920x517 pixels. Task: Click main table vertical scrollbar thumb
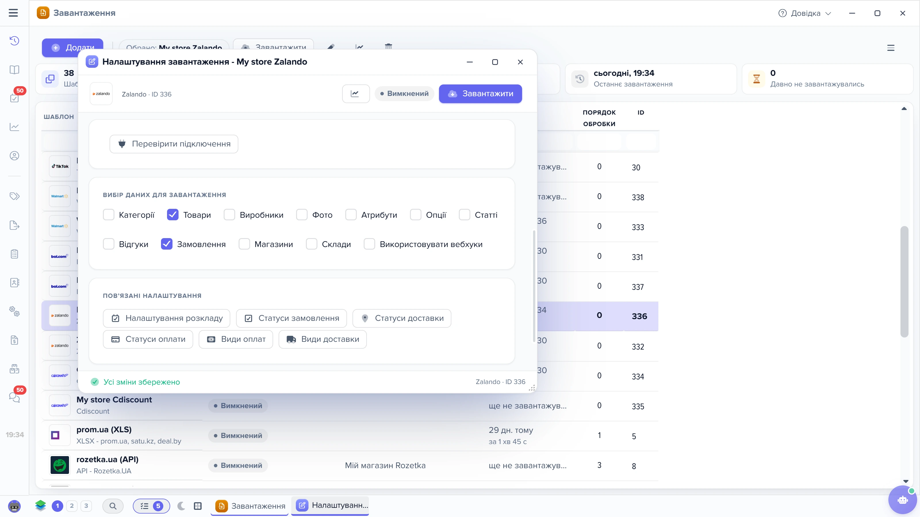click(904, 281)
